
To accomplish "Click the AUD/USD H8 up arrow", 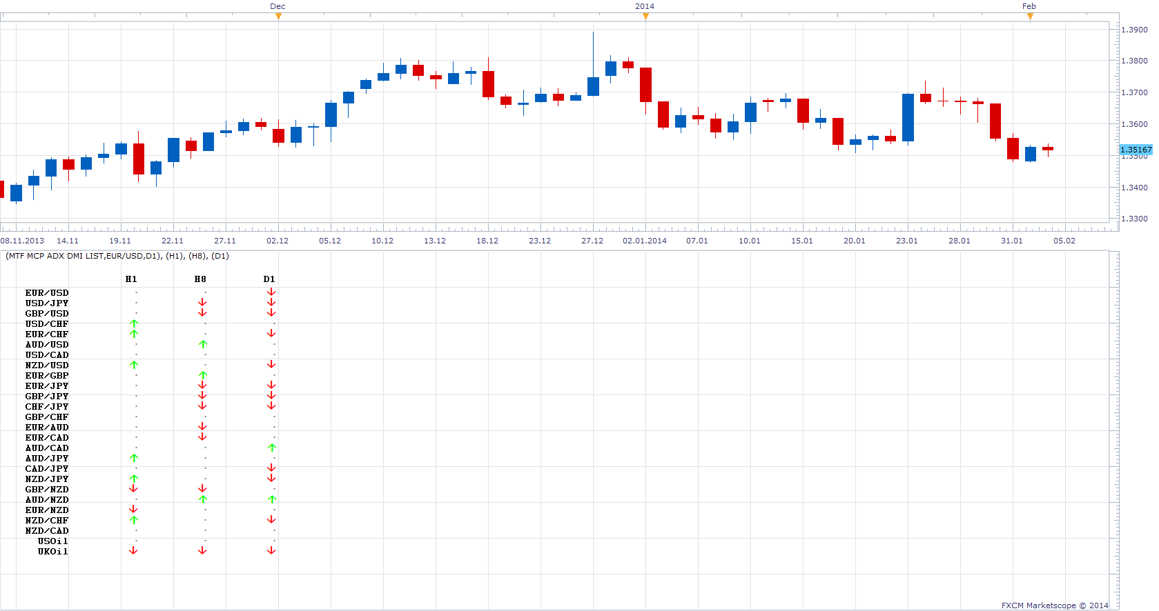I will [x=203, y=344].
